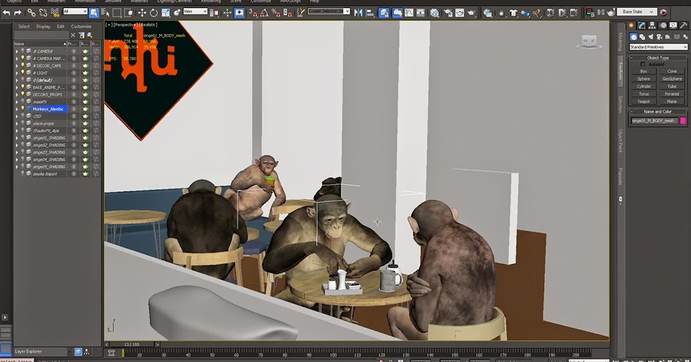Open the Realistic shading viewport menu
691x362 pixels.
tap(149, 25)
